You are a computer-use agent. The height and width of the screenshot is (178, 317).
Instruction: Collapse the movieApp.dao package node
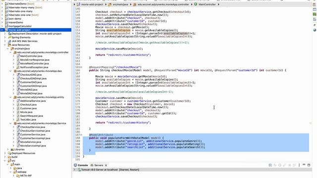[x=11, y=71]
